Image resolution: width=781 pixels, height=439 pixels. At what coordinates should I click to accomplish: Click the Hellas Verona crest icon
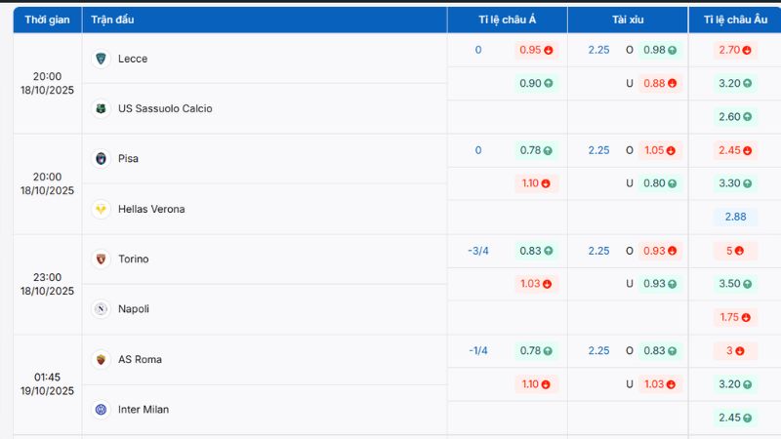[x=101, y=209]
